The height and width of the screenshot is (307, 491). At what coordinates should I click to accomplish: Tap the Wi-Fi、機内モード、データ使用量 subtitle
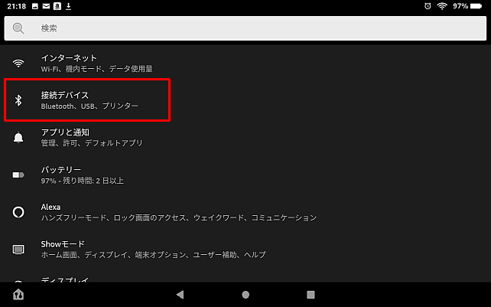click(x=97, y=69)
